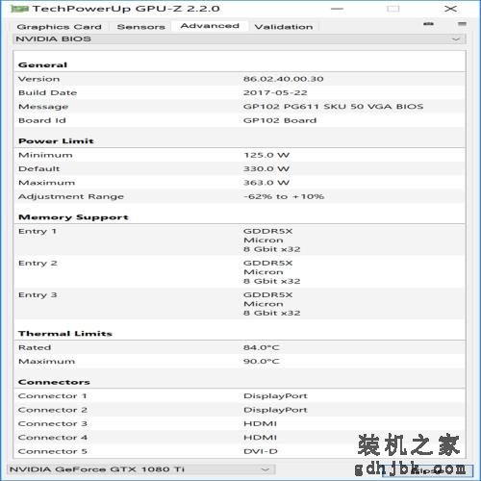Select the Default power limit 330.0 W
Viewport: 481px width, 481px height.
pyautogui.click(x=266, y=168)
